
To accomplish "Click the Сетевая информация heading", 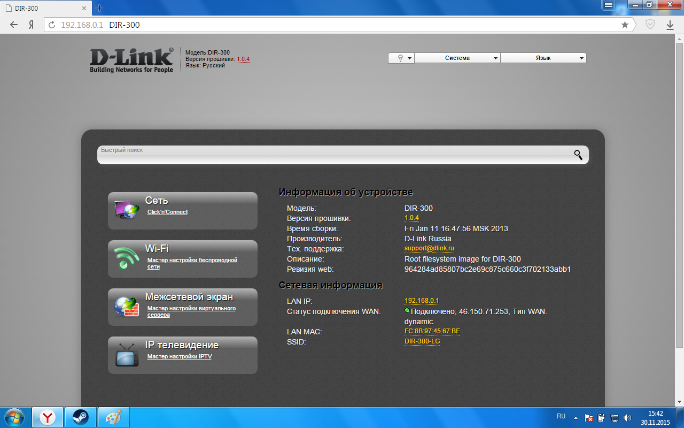I will (x=331, y=285).
